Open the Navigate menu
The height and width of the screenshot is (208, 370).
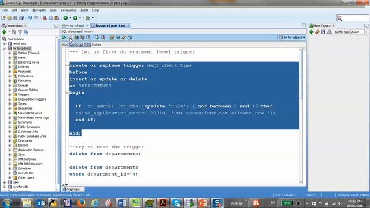(x=39, y=10)
